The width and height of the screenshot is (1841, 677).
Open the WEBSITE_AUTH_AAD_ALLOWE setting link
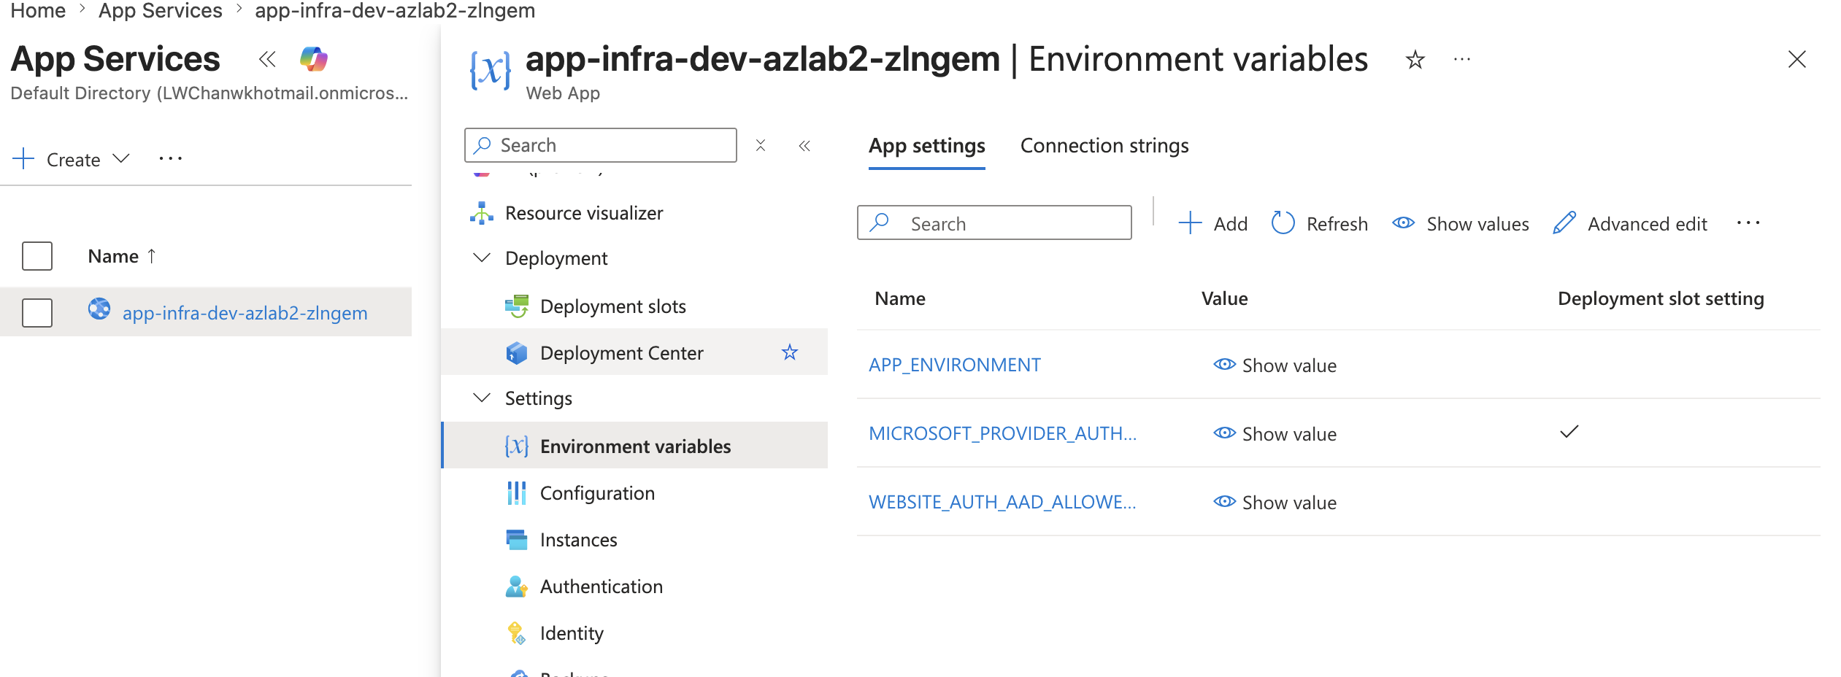coord(1002,502)
